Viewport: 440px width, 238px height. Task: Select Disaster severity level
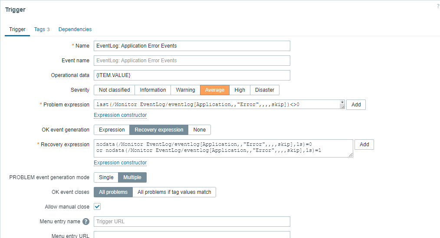tap(265, 90)
